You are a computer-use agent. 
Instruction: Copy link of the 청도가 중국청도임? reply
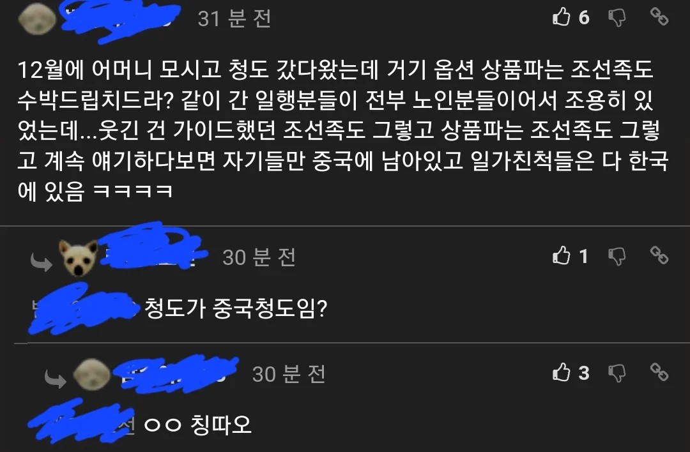click(659, 255)
